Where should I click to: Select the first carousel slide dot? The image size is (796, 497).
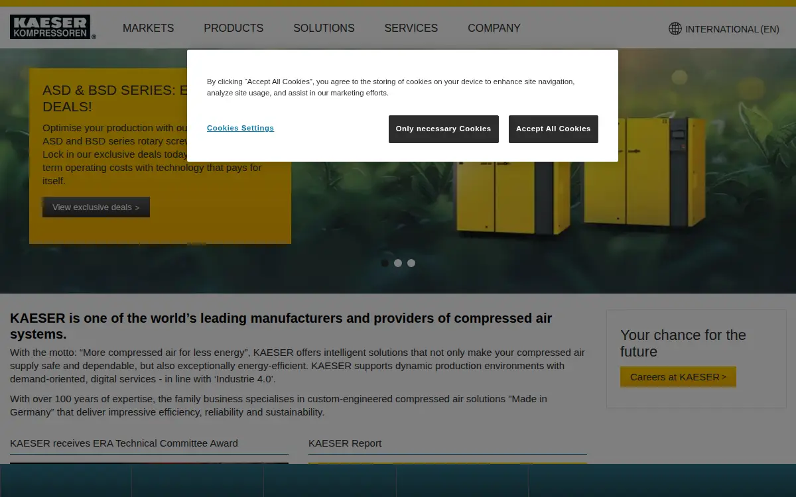pos(385,263)
